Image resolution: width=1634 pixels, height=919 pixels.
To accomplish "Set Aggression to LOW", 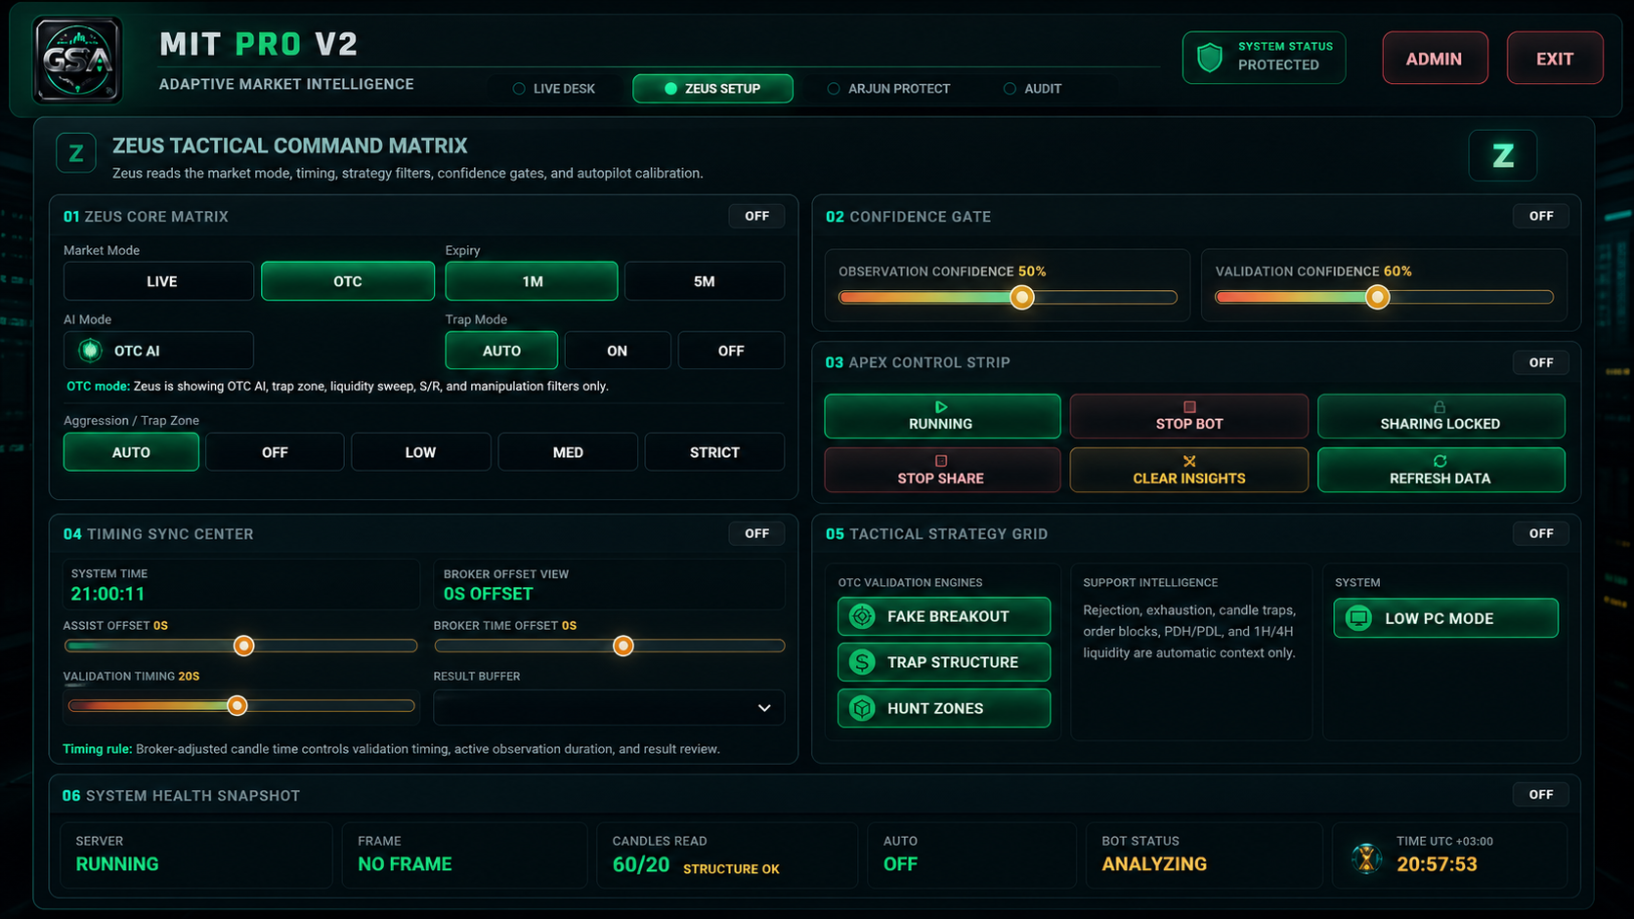I will (x=420, y=452).
